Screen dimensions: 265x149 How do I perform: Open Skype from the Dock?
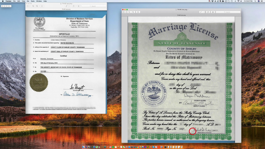(x=153, y=147)
